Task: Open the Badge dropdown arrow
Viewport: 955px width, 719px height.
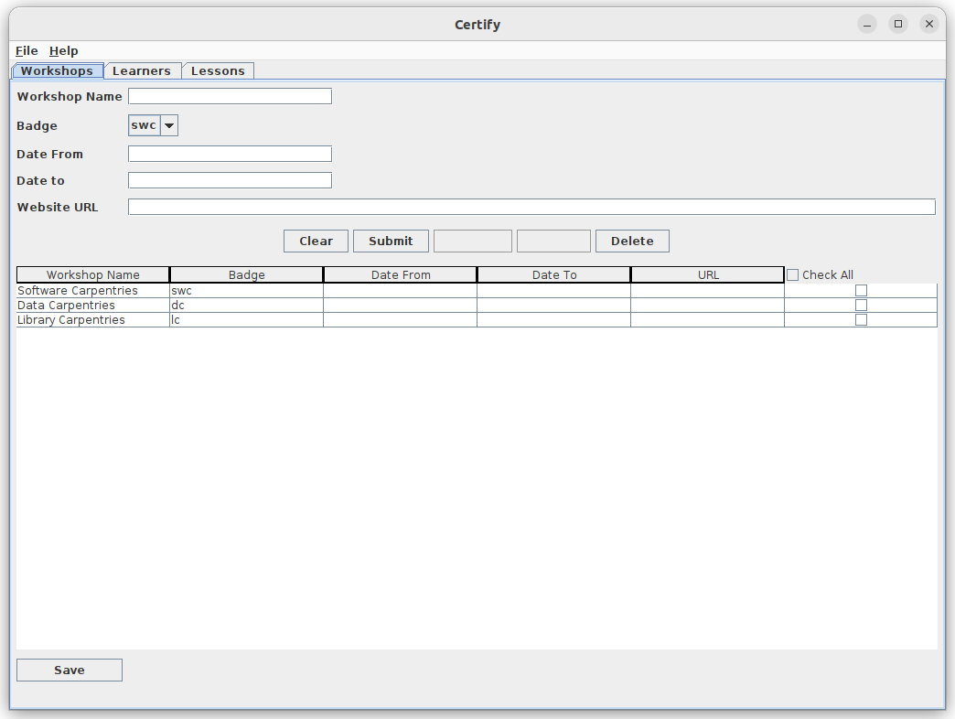Action: point(169,125)
